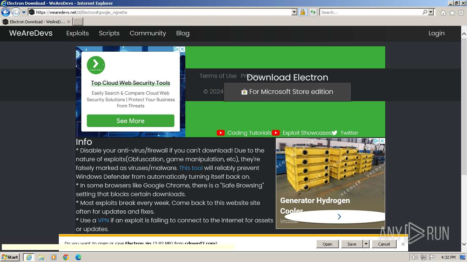Screen dimensions: 467x262
Task: Close the cloud security ad
Action: pos(182,49)
